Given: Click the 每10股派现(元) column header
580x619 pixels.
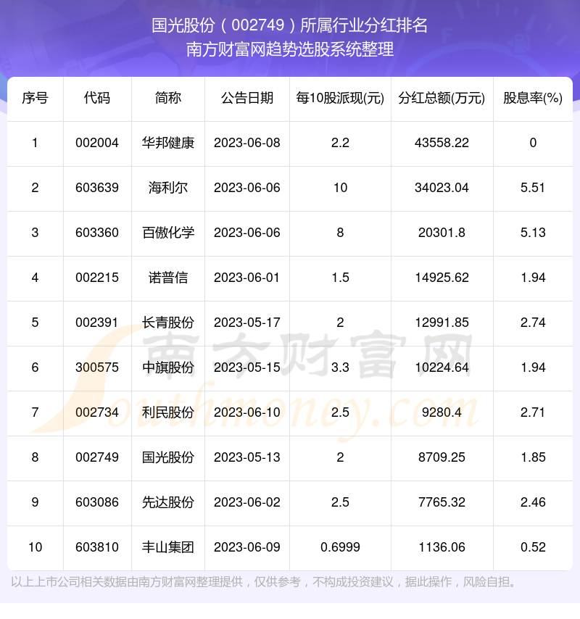Looking at the screenshot, I should [x=340, y=98].
